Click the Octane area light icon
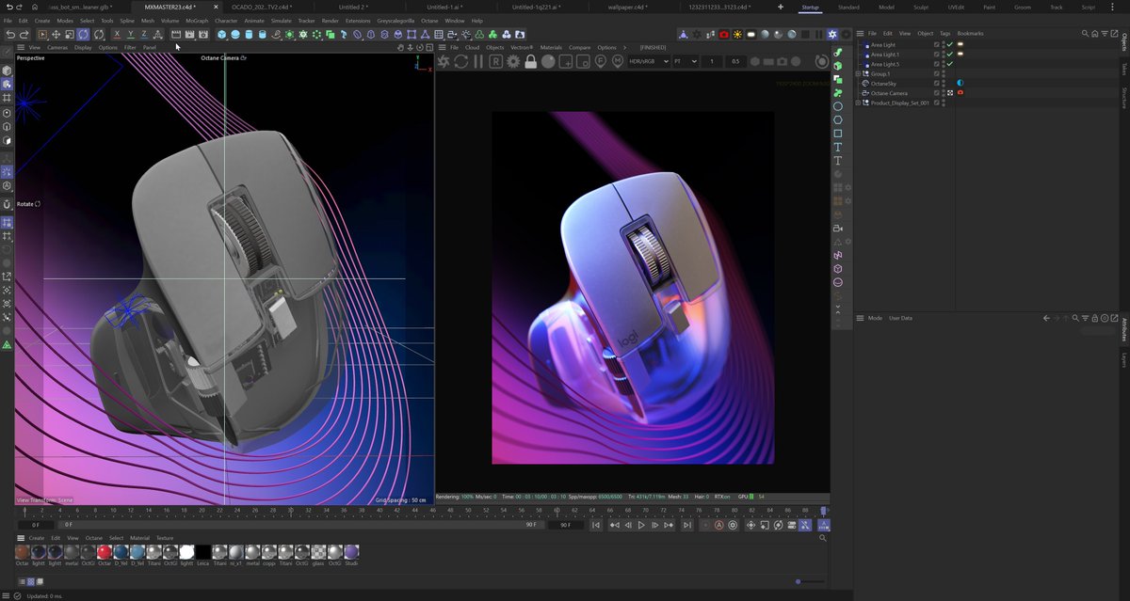This screenshot has height=601, width=1130. (751, 34)
